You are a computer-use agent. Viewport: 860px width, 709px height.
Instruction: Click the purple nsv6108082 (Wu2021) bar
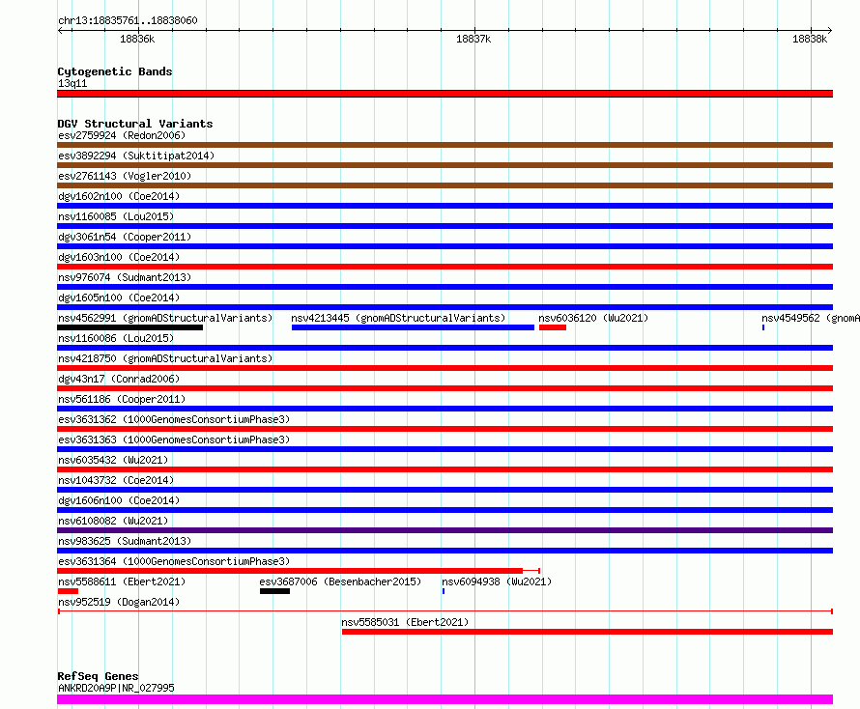[444, 530]
